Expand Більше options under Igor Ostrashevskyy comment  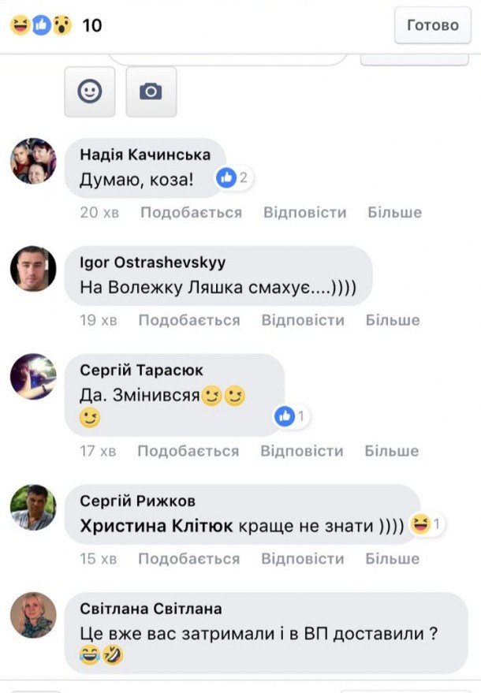coord(393,320)
